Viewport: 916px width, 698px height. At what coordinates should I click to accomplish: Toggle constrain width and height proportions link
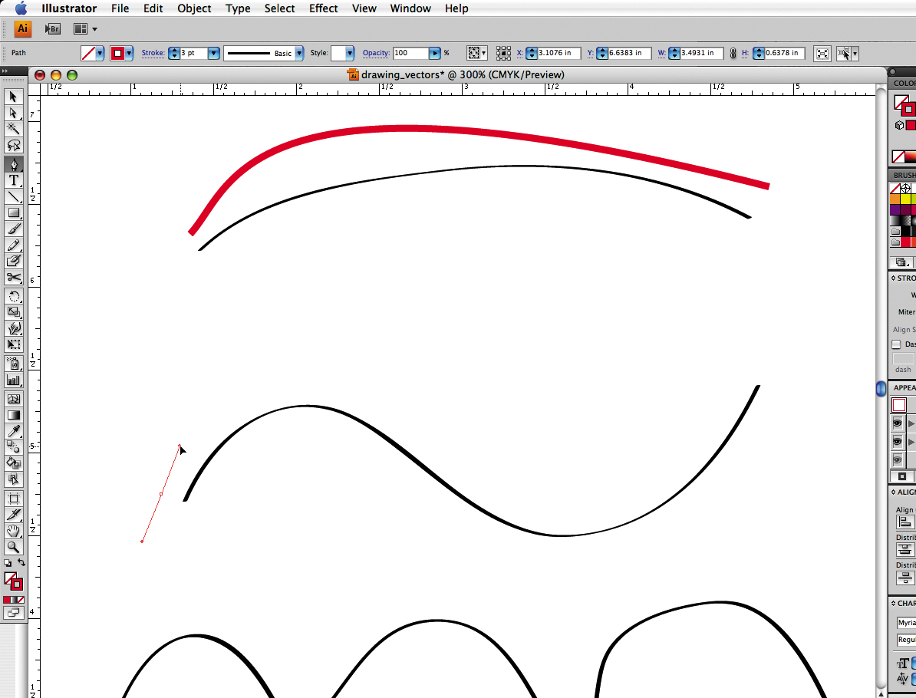(733, 54)
